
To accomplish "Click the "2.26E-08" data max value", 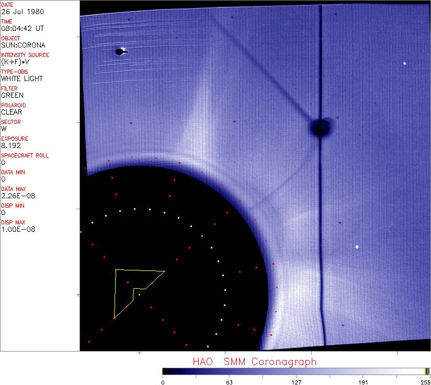I will 15,196.
